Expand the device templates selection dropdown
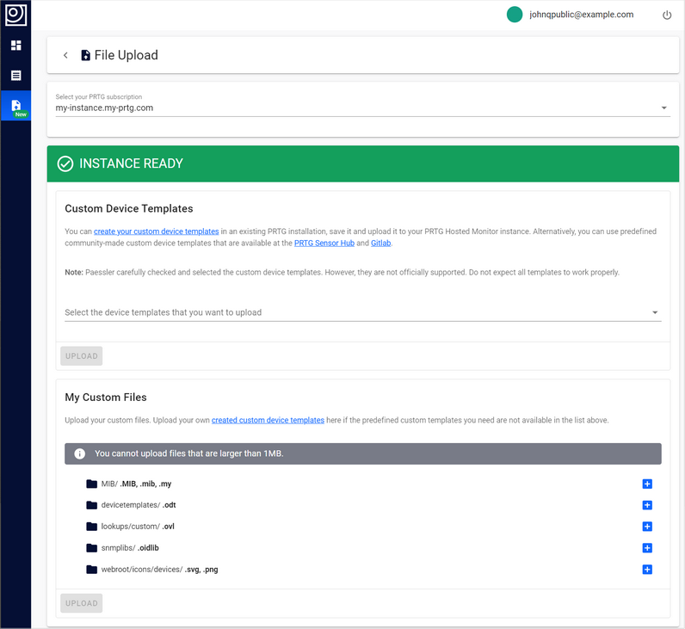 coord(654,312)
